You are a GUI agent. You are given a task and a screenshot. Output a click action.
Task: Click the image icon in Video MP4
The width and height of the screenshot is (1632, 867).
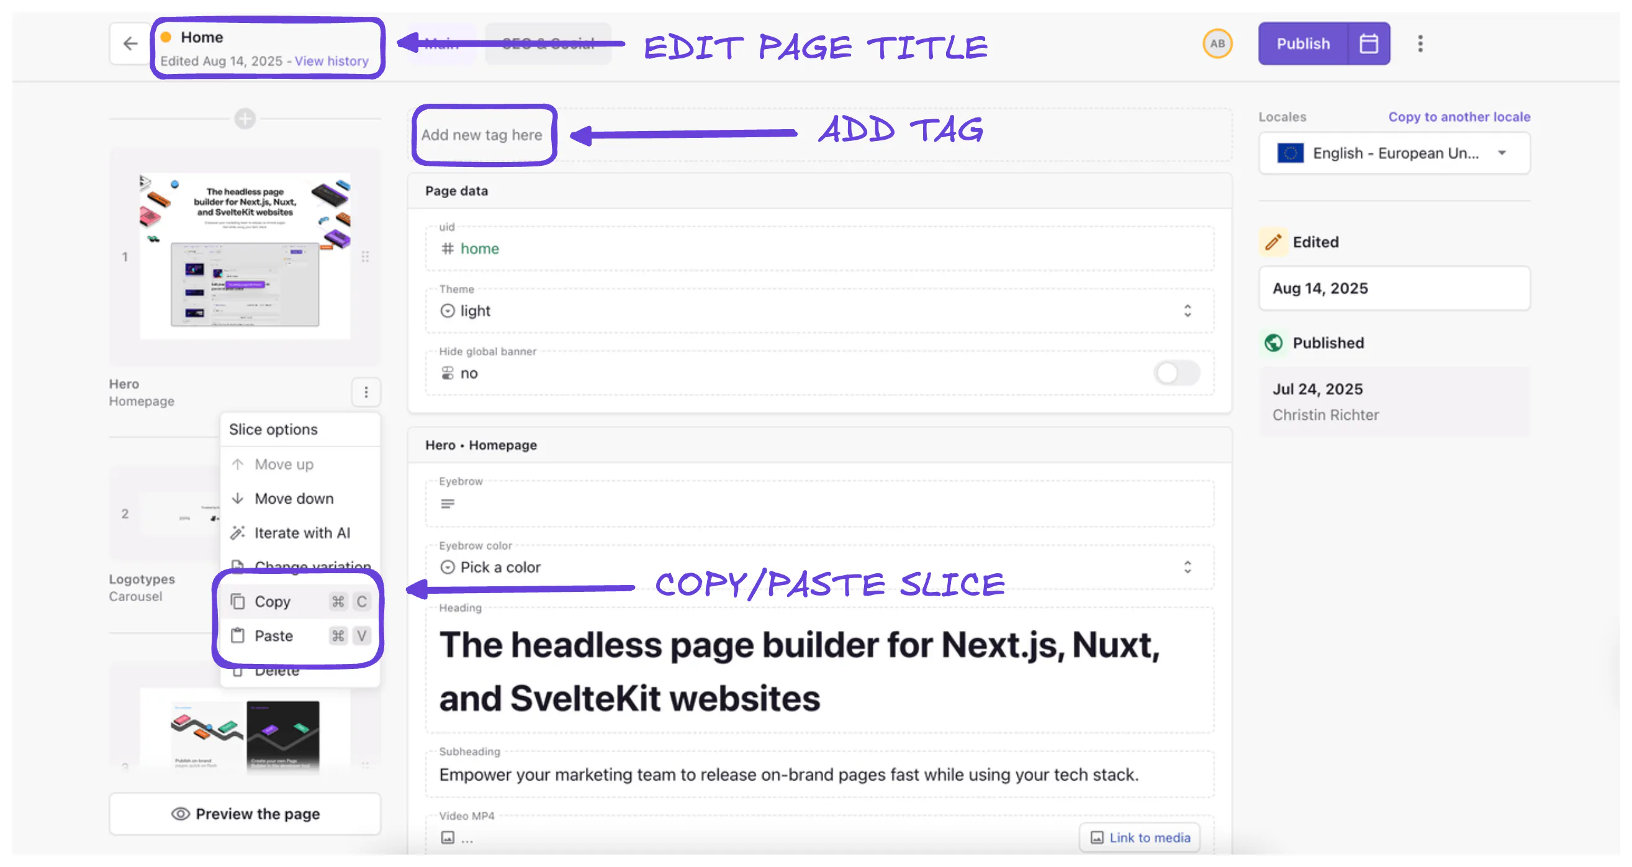click(448, 838)
